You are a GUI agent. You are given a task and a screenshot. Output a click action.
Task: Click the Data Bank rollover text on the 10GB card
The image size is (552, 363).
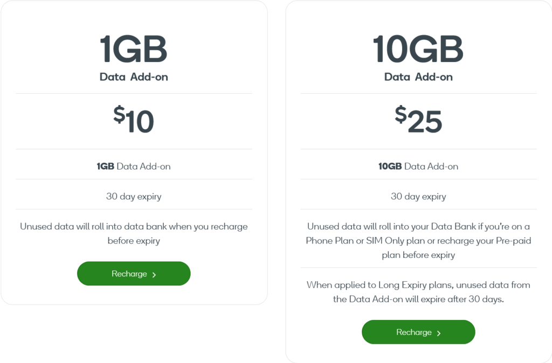418,240
